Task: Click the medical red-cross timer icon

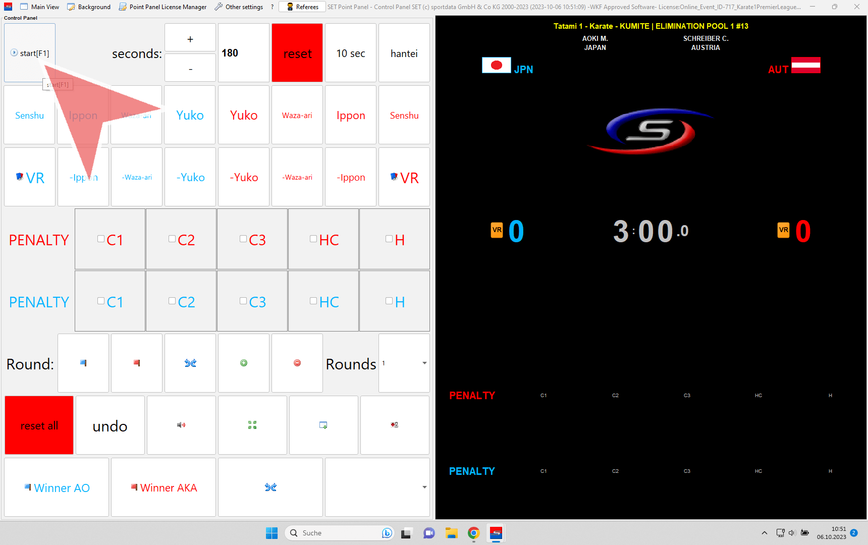Action: (x=394, y=425)
